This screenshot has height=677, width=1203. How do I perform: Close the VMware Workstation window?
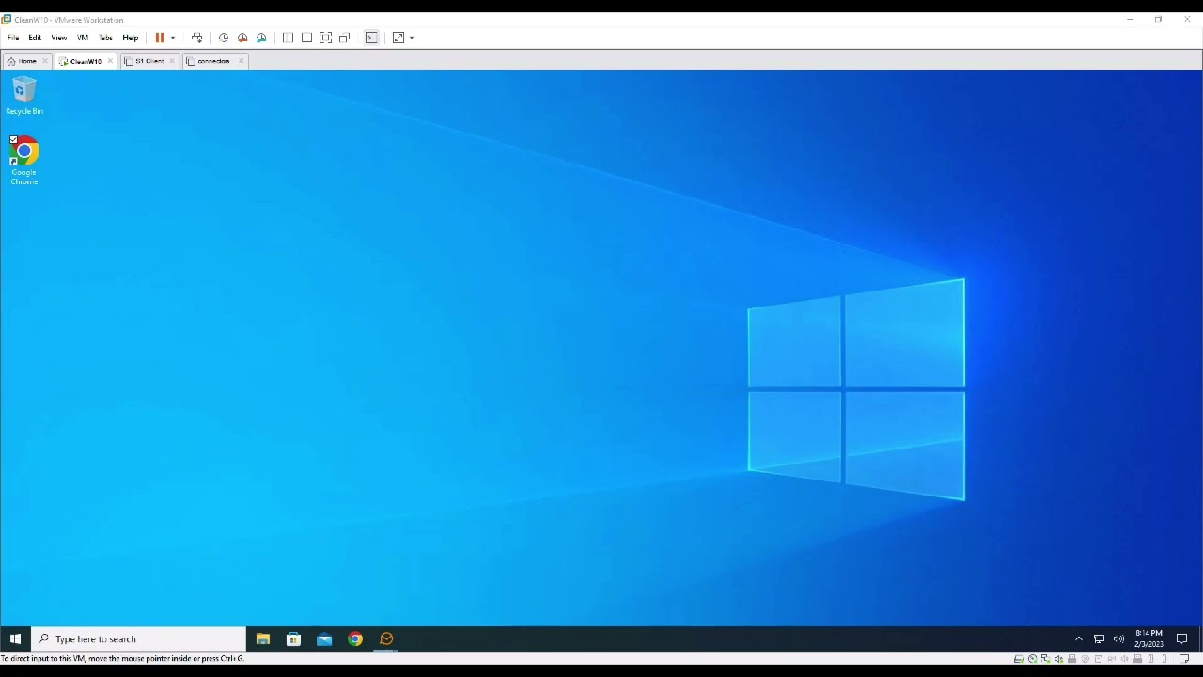1187,19
